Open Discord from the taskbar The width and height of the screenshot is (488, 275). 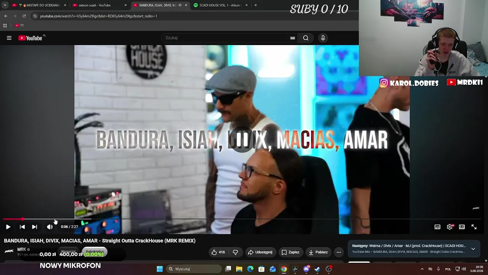[x=306, y=269]
